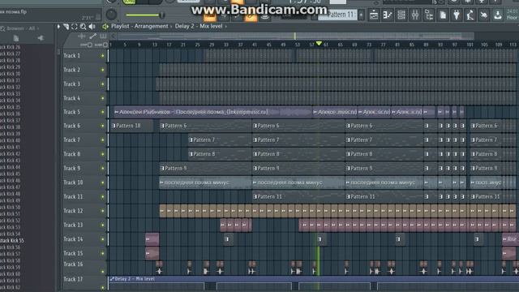519x292 pixels.
Task: Click the playlist playback speaker icon
Action: click(x=92, y=26)
